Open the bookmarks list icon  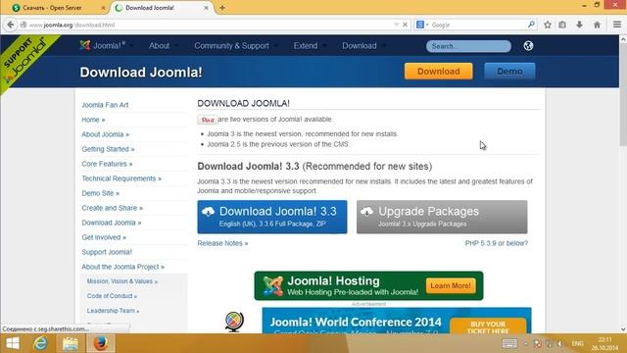tap(562, 25)
